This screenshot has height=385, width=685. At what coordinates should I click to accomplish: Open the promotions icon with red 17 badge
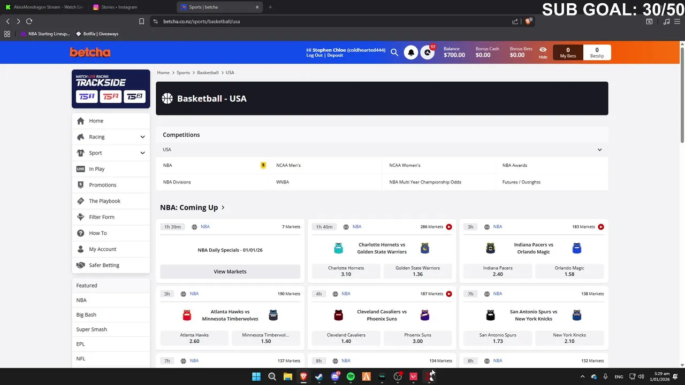pyautogui.click(x=428, y=52)
